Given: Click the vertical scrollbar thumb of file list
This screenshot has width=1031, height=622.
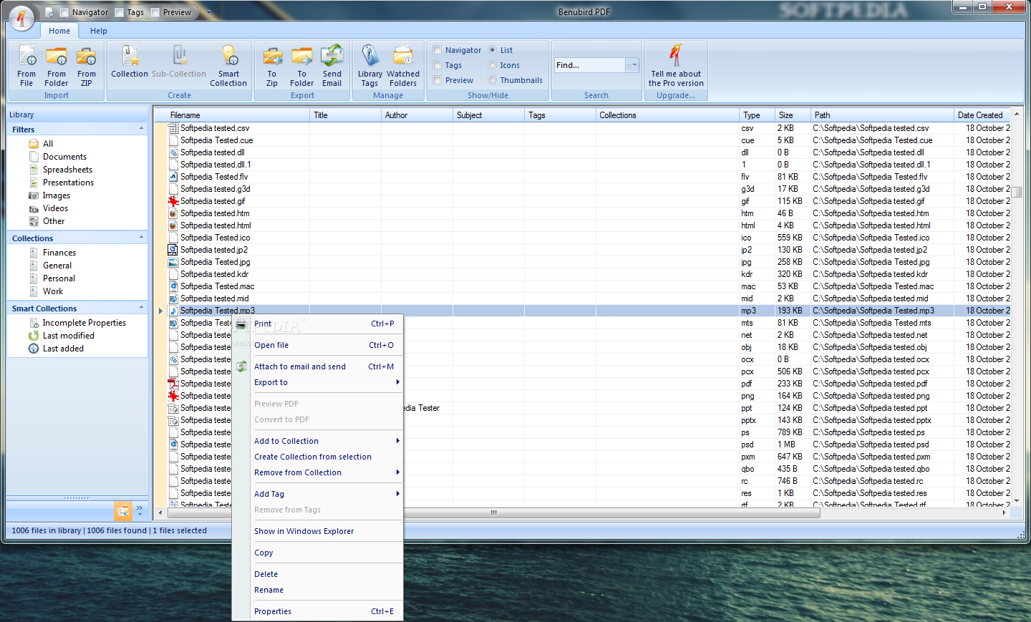Looking at the screenshot, I should coord(1017,192).
